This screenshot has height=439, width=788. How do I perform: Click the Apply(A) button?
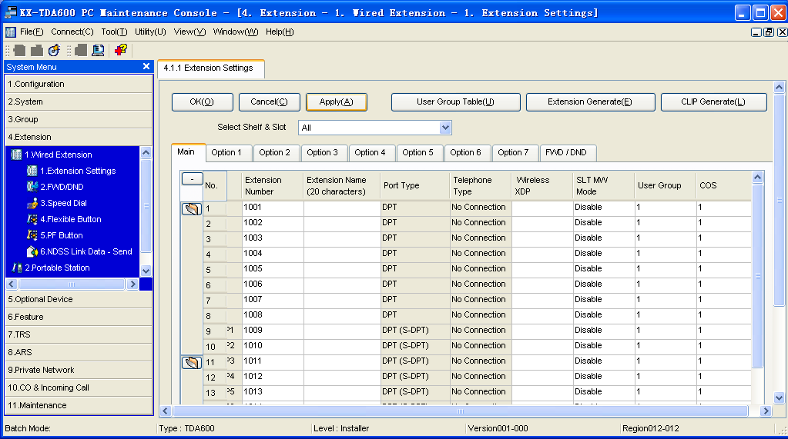click(336, 101)
